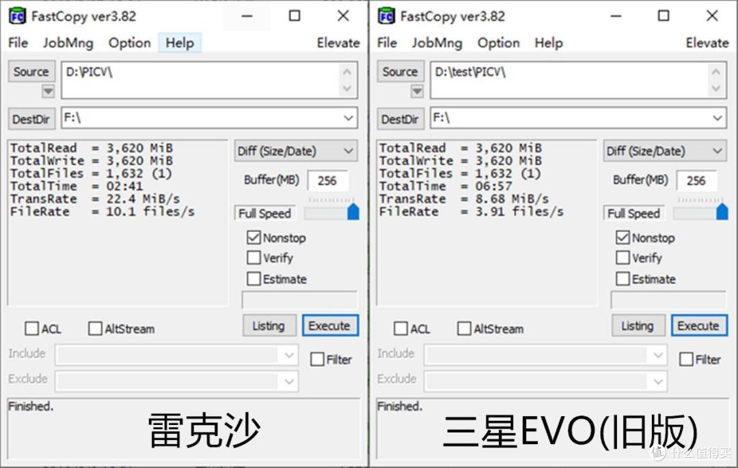Open Exclude dropdown in right window
Viewport: 738px width, 468px height.
(658, 381)
